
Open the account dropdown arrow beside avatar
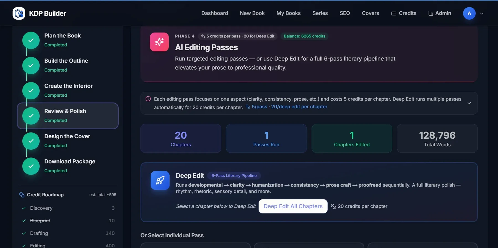click(482, 13)
